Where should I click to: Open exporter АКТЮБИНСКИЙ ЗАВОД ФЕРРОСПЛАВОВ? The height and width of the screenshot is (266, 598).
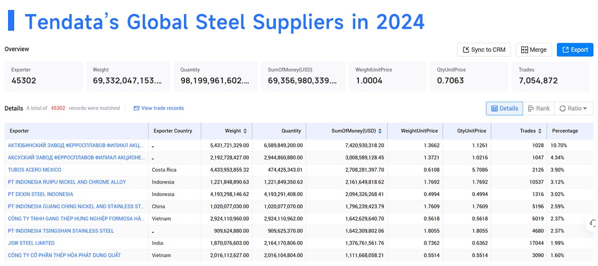(x=75, y=145)
